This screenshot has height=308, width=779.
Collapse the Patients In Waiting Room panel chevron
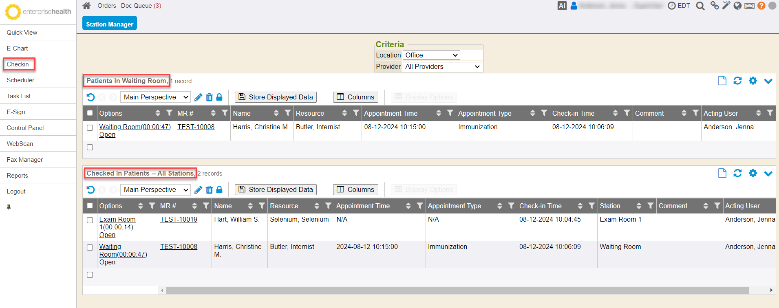[768, 81]
